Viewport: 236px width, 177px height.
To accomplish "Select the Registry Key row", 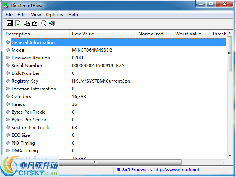I will pos(25,81).
